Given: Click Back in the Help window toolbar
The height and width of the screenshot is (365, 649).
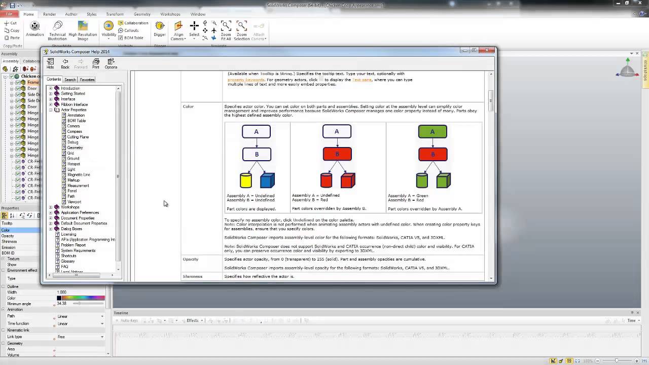Looking at the screenshot, I should [65, 63].
